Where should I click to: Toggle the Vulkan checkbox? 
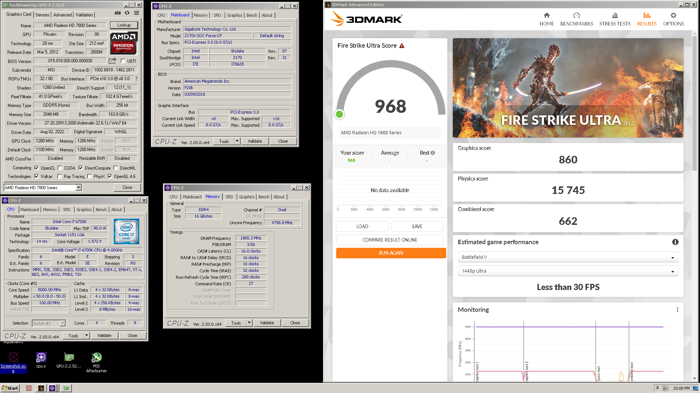coord(36,176)
